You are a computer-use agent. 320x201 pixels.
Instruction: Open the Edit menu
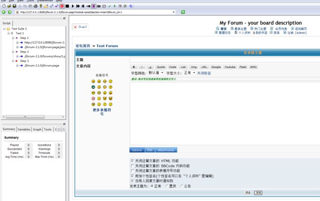tap(11, 1)
